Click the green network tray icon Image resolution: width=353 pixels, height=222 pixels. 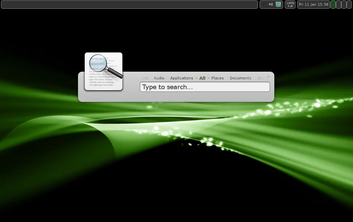278,4
